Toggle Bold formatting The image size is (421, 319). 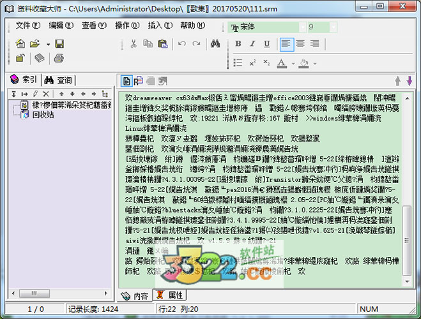click(x=238, y=43)
